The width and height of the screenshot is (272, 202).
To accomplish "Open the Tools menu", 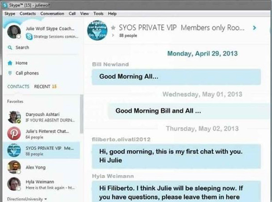I will click(98, 14).
